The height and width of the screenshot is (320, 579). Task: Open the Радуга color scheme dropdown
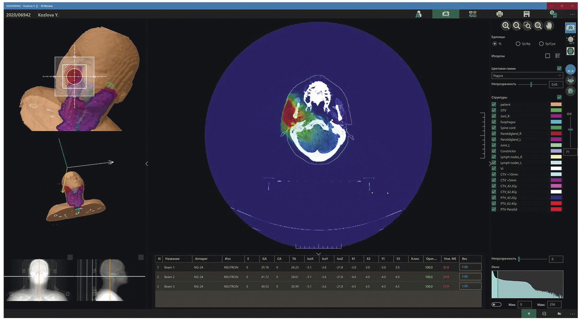(527, 75)
